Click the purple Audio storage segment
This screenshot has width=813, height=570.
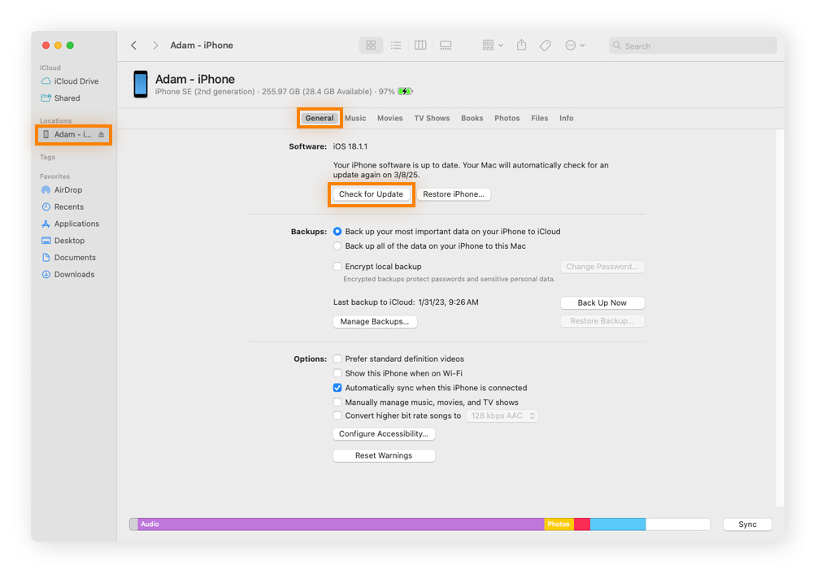point(341,524)
